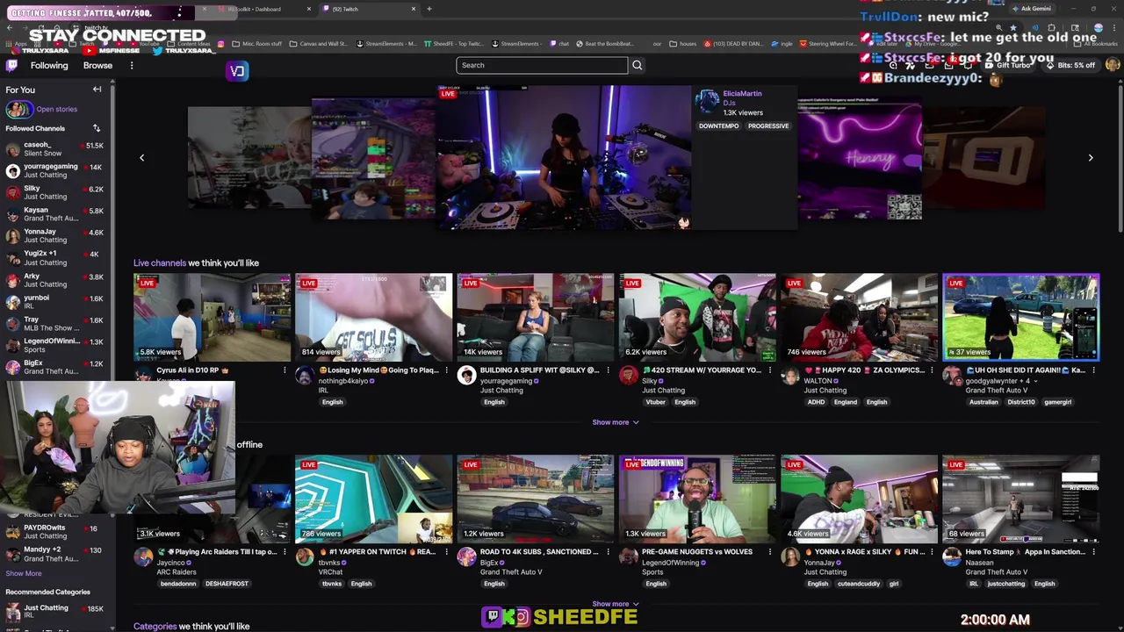Open the three-dot menu beside Browse
The height and width of the screenshot is (632, 1124).
coord(132,66)
